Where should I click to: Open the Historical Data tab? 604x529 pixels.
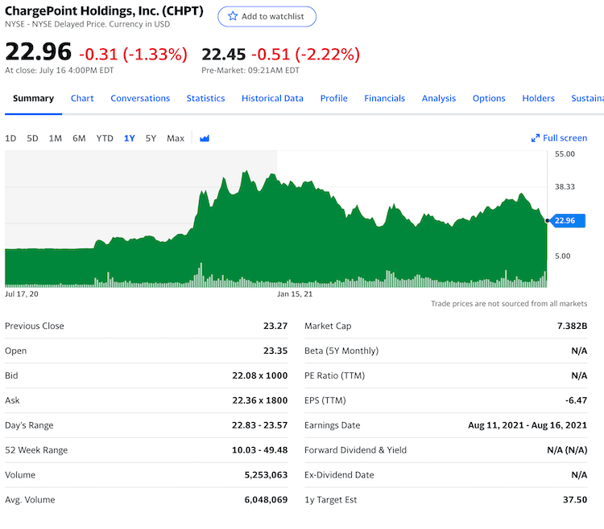[272, 98]
